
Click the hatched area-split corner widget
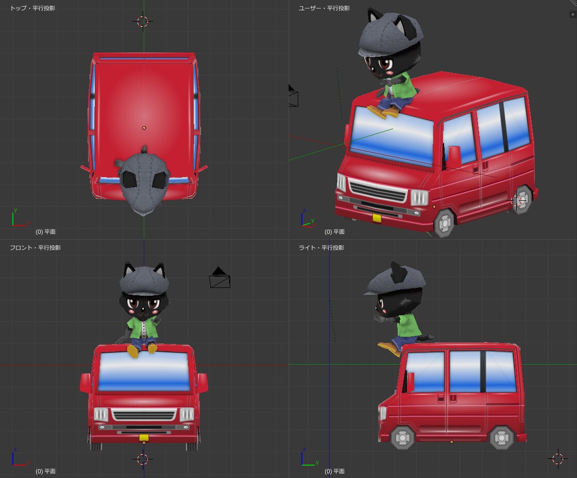[574, 3]
